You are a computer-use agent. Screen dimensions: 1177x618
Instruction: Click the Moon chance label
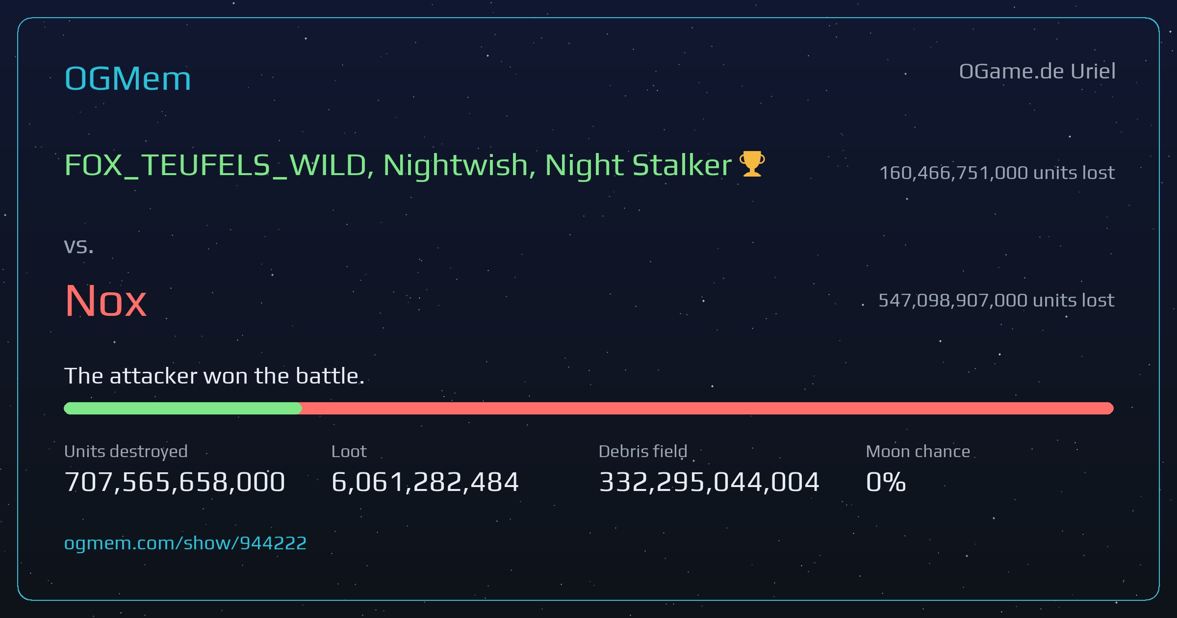coord(918,451)
